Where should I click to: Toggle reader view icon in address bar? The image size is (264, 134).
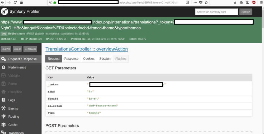187,2
